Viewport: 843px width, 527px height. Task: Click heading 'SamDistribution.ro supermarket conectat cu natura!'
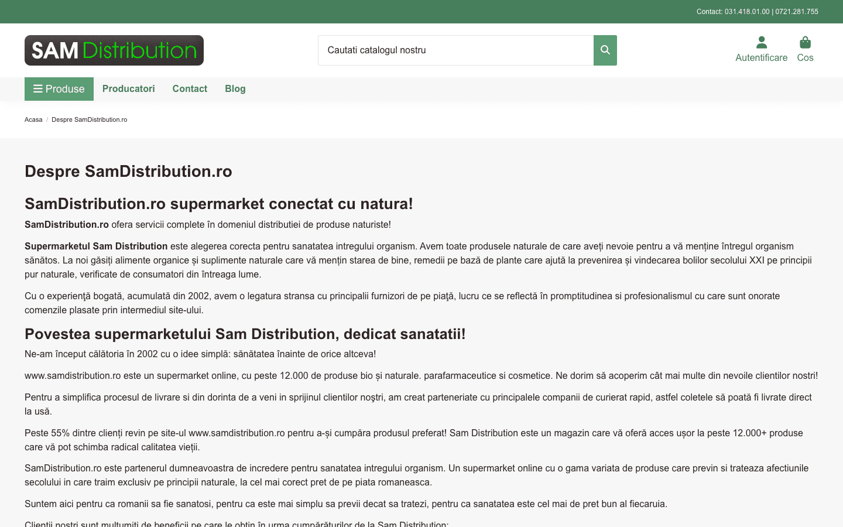point(219,204)
